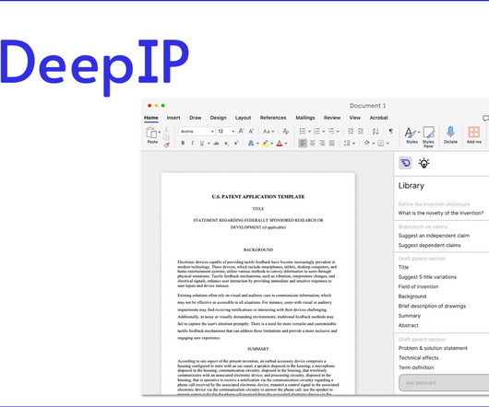
Task: Open the font size 12 dropdown
Action: pyautogui.click(x=226, y=132)
